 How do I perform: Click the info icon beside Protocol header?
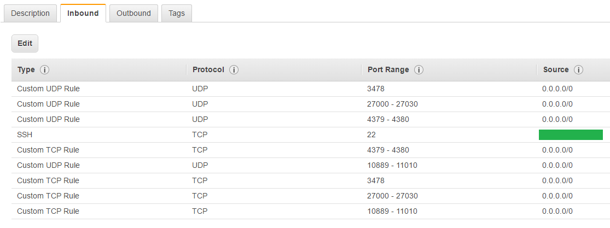coord(234,70)
